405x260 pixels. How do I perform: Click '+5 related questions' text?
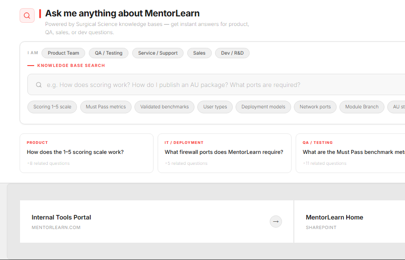[x=186, y=163]
